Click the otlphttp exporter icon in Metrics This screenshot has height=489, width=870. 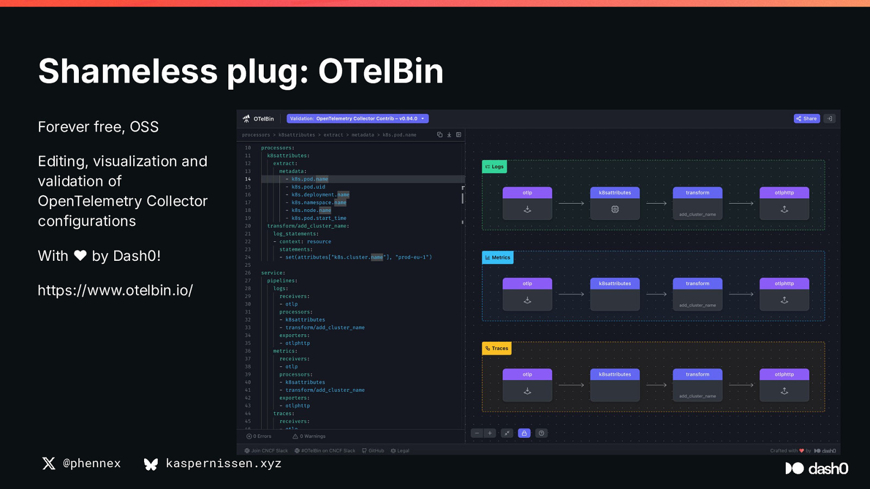coord(785,300)
